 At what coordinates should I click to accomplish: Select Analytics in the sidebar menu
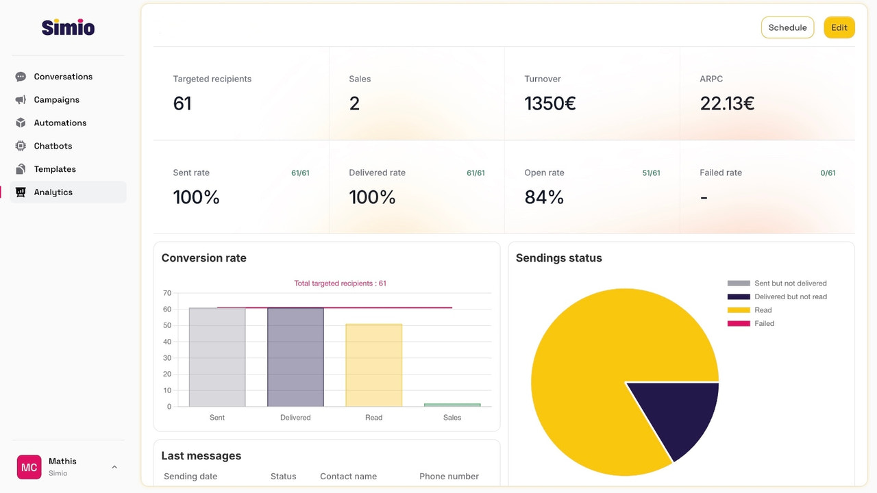pyautogui.click(x=55, y=192)
